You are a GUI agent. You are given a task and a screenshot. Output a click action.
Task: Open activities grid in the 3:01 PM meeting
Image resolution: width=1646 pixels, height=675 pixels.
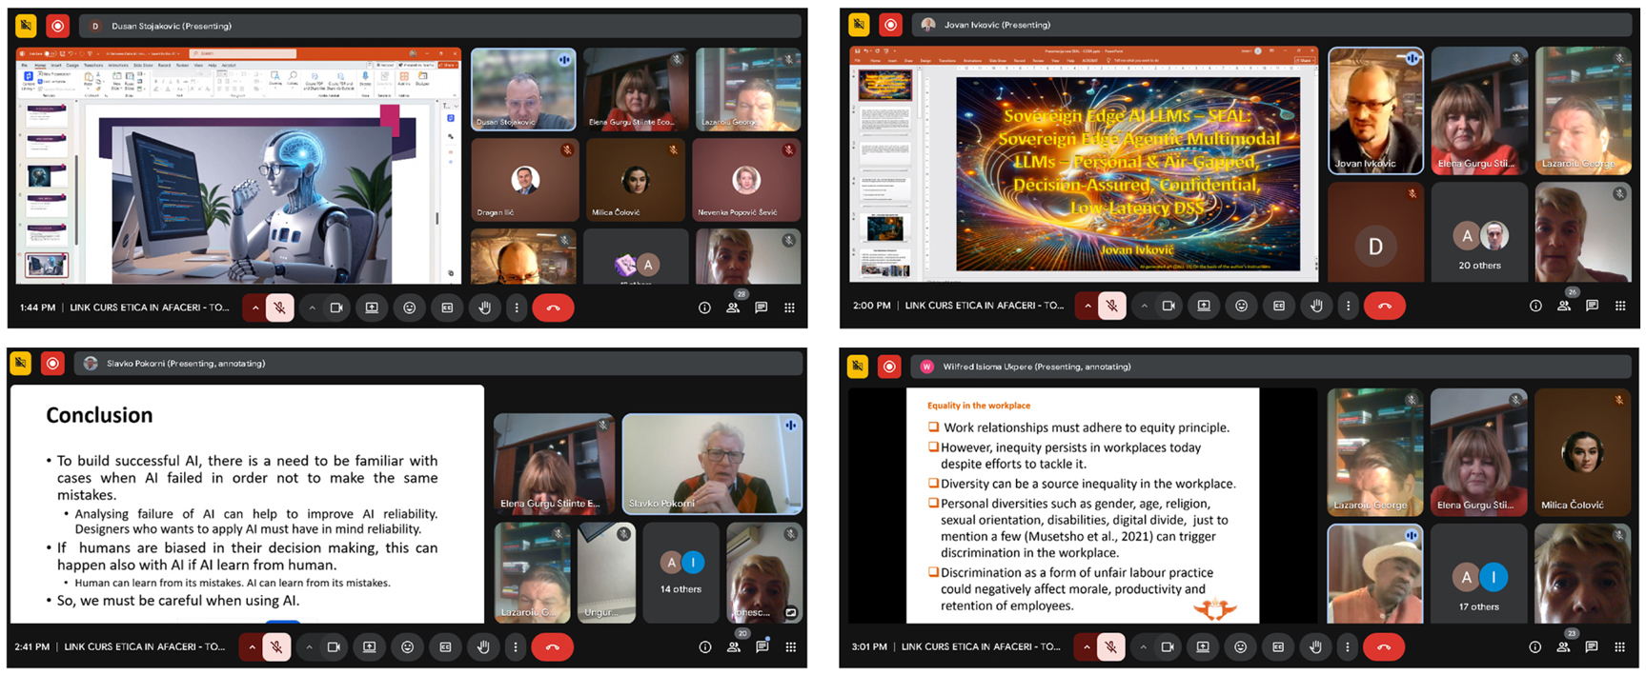(1619, 647)
